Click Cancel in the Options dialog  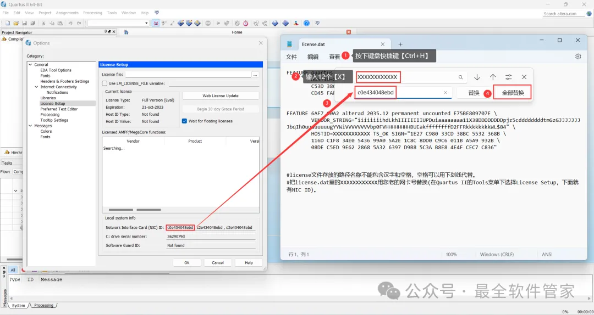tap(218, 262)
